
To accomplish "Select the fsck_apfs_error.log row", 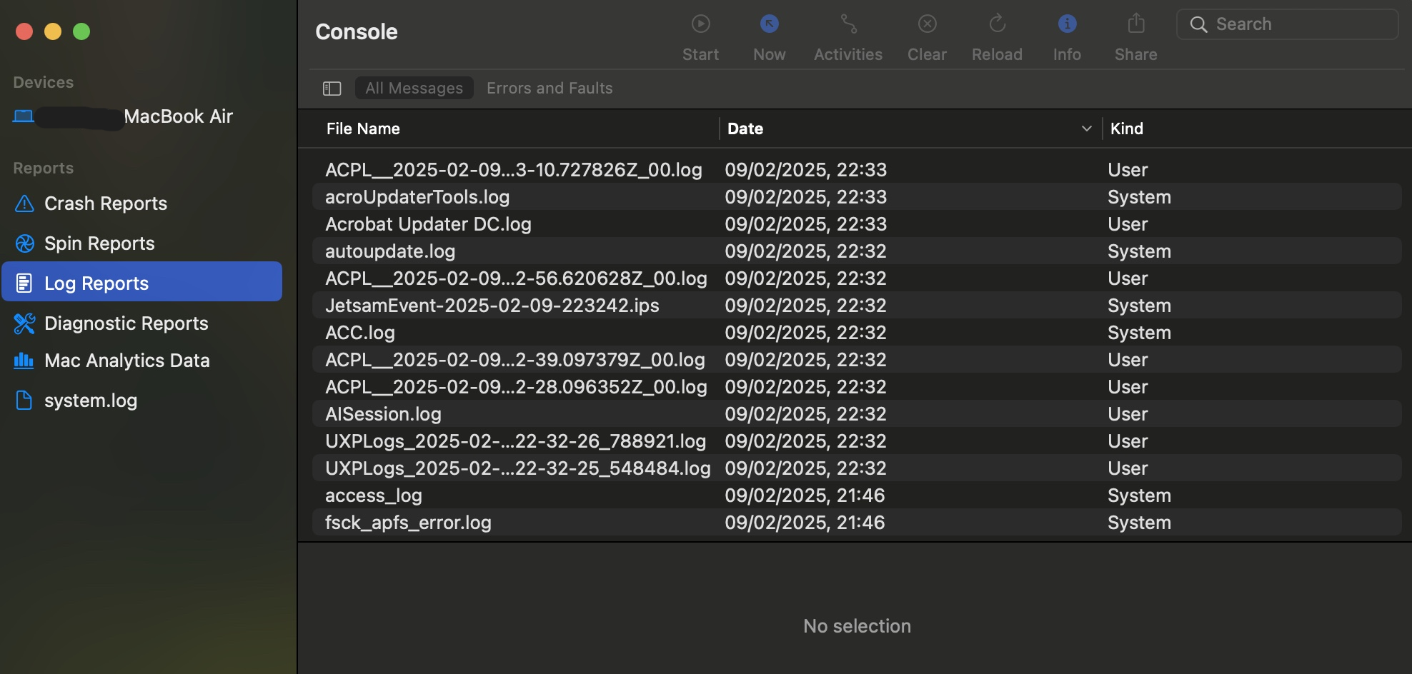I will (408, 522).
